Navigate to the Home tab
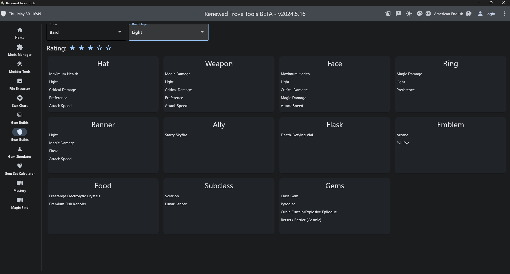Image resolution: width=510 pixels, height=274 pixels. tap(20, 33)
